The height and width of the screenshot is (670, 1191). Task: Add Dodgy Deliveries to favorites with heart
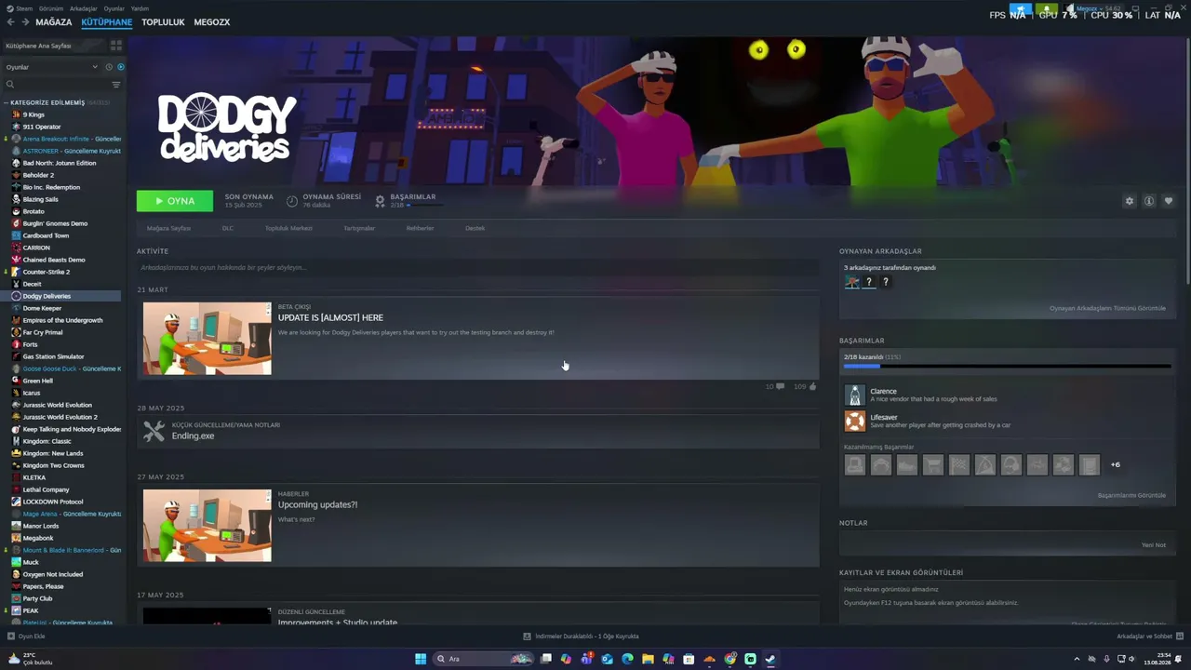pyautogui.click(x=1169, y=201)
